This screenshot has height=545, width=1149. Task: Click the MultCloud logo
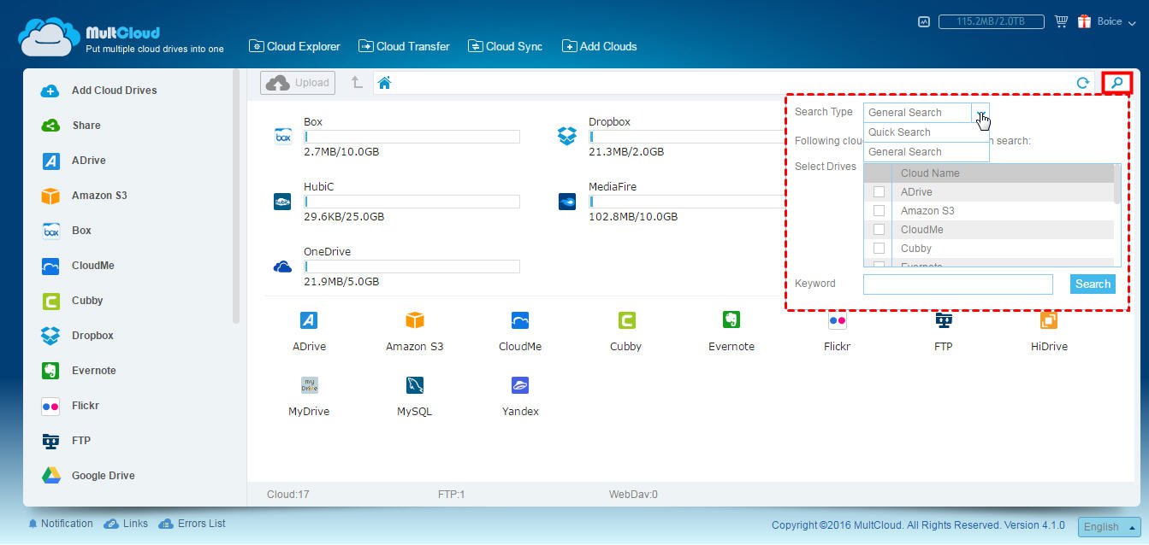pyautogui.click(x=121, y=38)
